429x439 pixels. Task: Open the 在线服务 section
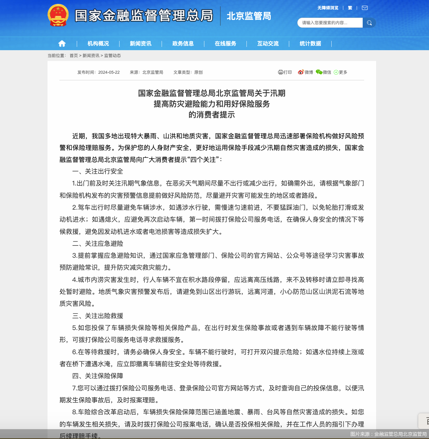(x=225, y=44)
